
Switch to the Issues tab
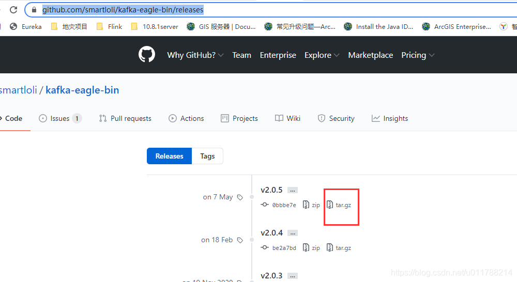tap(59, 118)
